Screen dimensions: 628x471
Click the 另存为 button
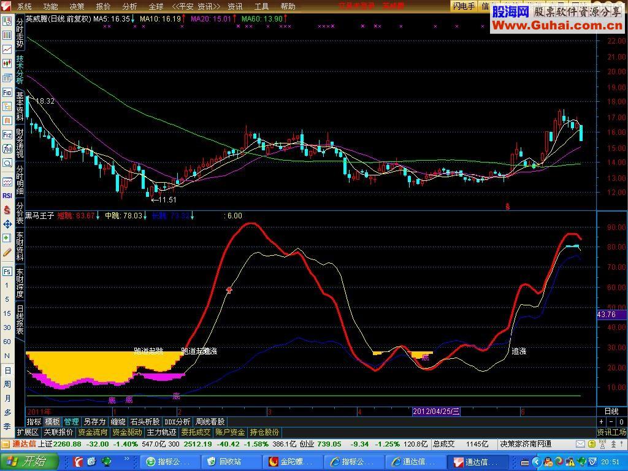94,422
